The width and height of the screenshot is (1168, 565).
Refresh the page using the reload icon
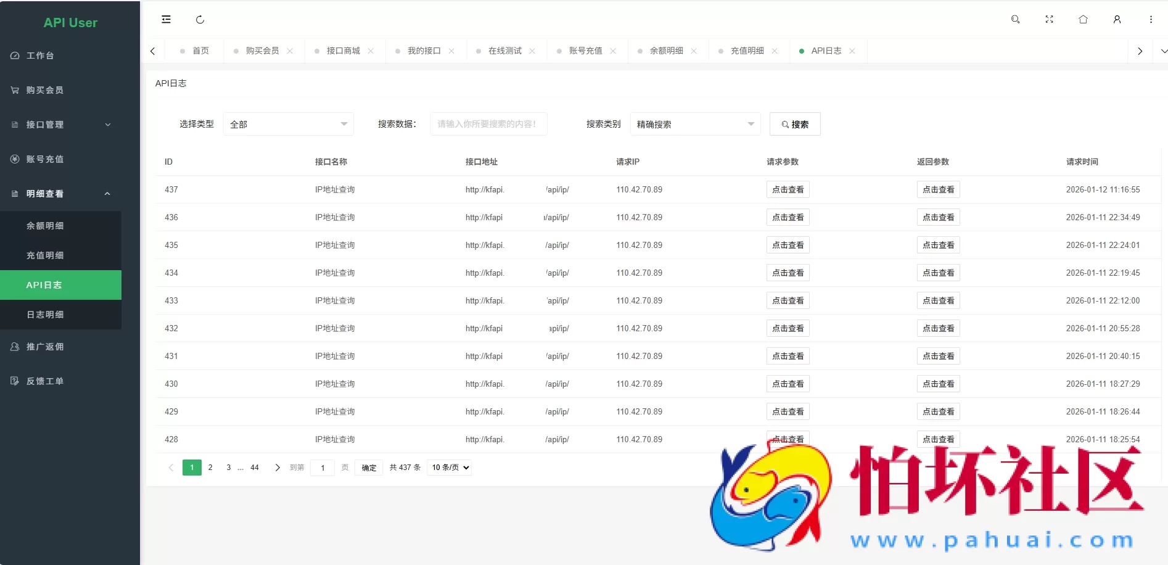coord(200,19)
